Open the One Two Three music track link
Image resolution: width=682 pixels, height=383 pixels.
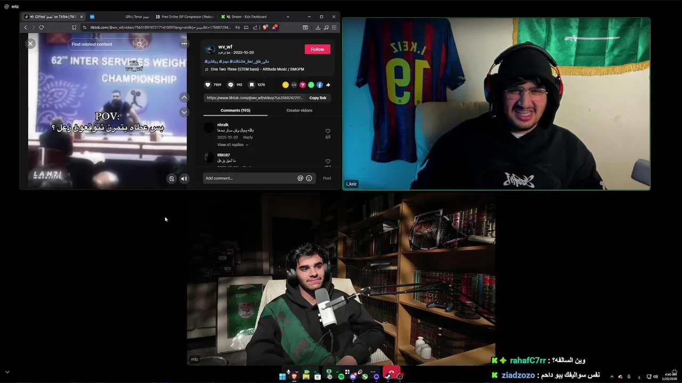(257, 69)
